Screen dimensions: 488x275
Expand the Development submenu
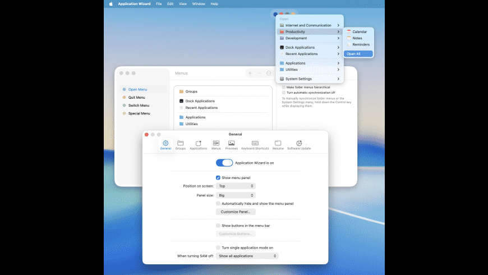(310, 38)
